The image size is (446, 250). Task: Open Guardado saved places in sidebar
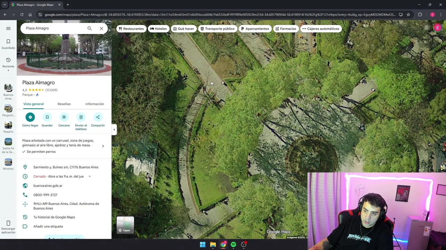[8, 44]
